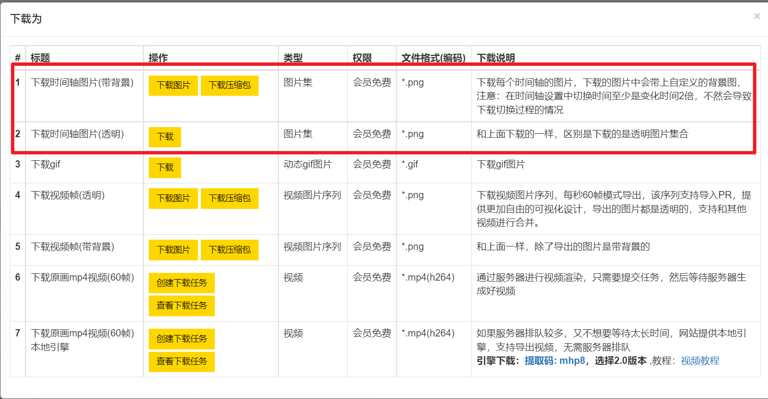Click 下载图片 for 下载视频帧(带背景)
The height and width of the screenshot is (399, 768).
click(x=173, y=250)
